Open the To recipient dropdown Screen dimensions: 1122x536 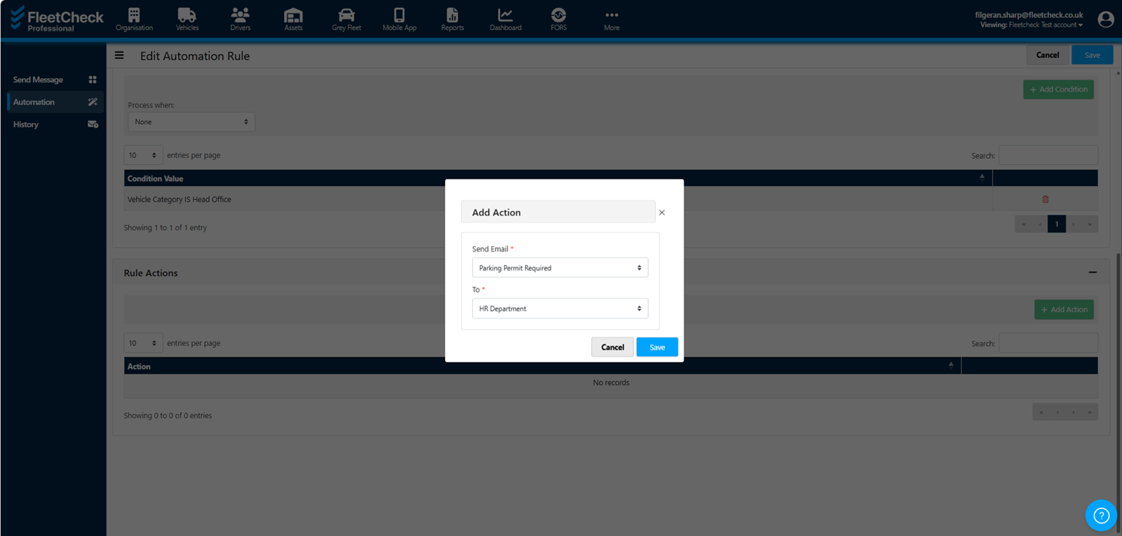coord(559,309)
